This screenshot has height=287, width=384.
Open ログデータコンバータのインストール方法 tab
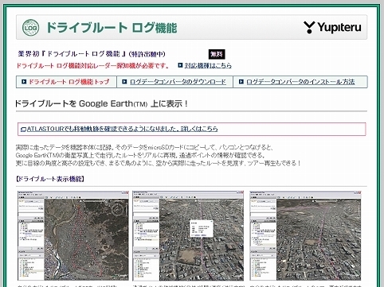tap(300, 82)
